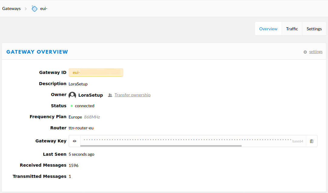Click the LoraSetup owner name
This screenshot has height=193, width=328.
(91, 95)
